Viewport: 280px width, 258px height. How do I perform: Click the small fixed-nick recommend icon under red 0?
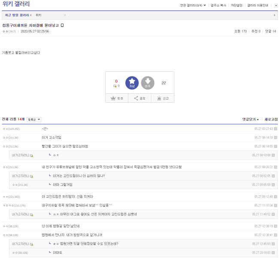click(x=115, y=86)
